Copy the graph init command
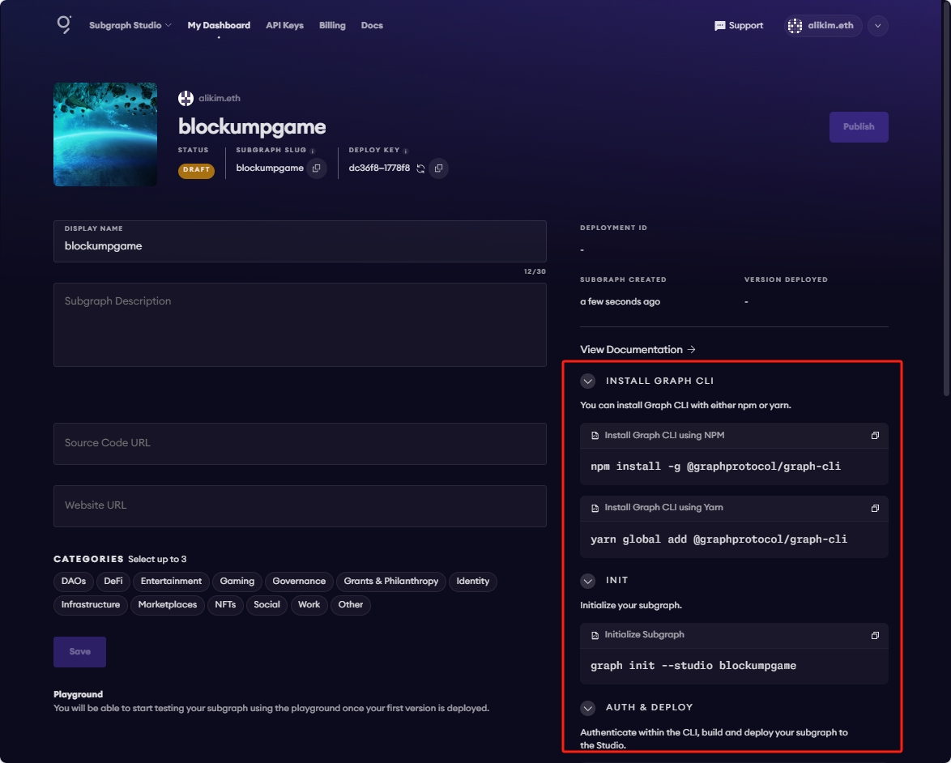The image size is (951, 763). coord(875,635)
